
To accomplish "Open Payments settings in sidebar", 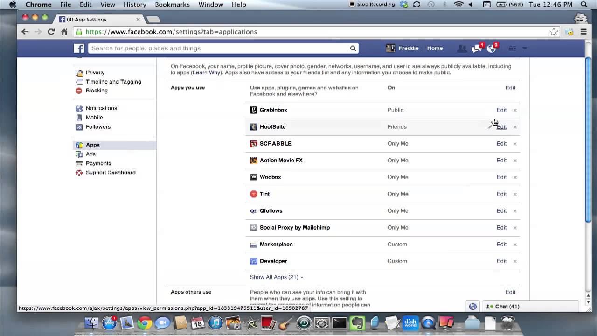I will click(x=98, y=163).
